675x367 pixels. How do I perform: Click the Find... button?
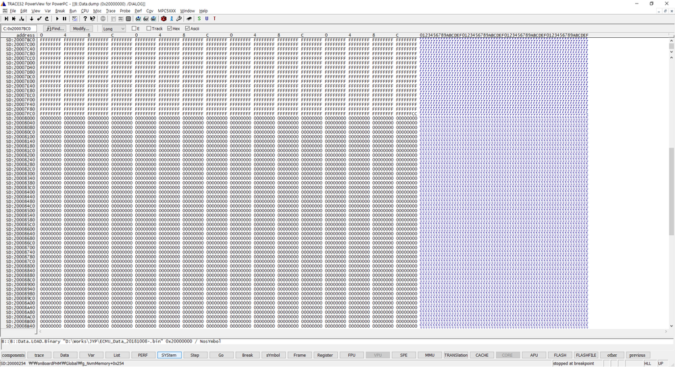pyautogui.click(x=55, y=28)
